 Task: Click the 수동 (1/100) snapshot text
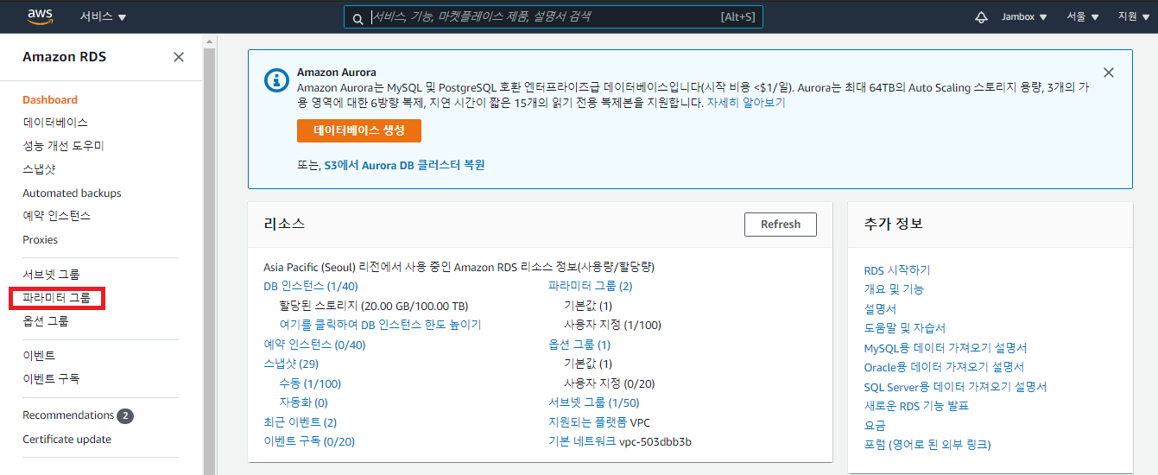coord(310,383)
